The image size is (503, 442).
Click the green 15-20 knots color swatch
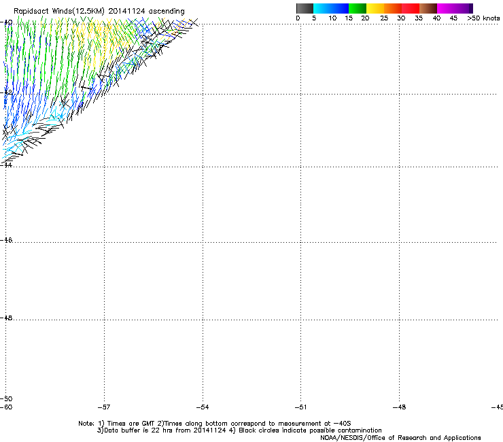point(358,8)
